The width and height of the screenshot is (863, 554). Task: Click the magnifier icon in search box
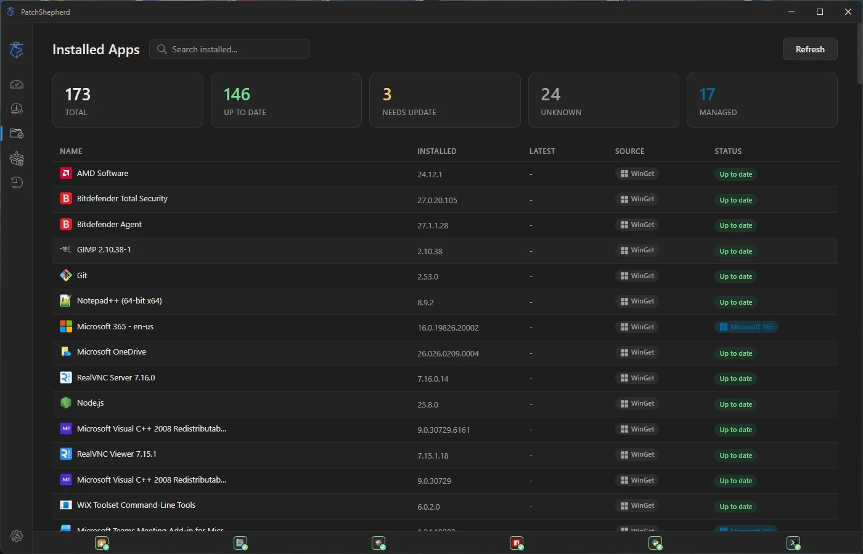(x=162, y=49)
